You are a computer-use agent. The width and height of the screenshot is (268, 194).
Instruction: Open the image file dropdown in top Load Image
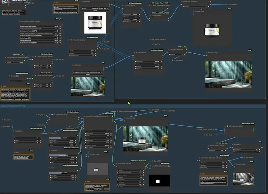click(95, 8)
